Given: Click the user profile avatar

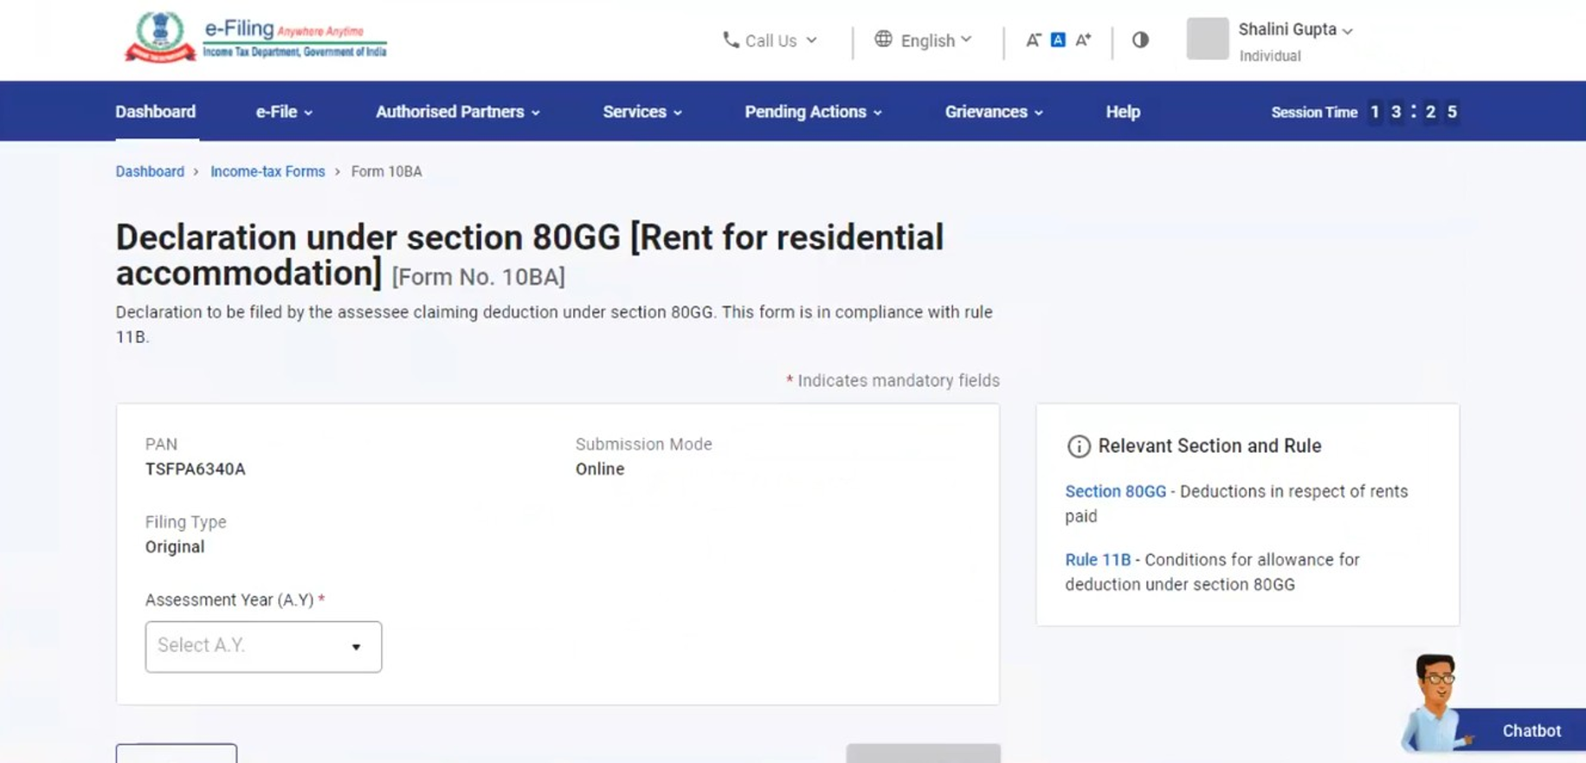Looking at the screenshot, I should point(1207,39).
